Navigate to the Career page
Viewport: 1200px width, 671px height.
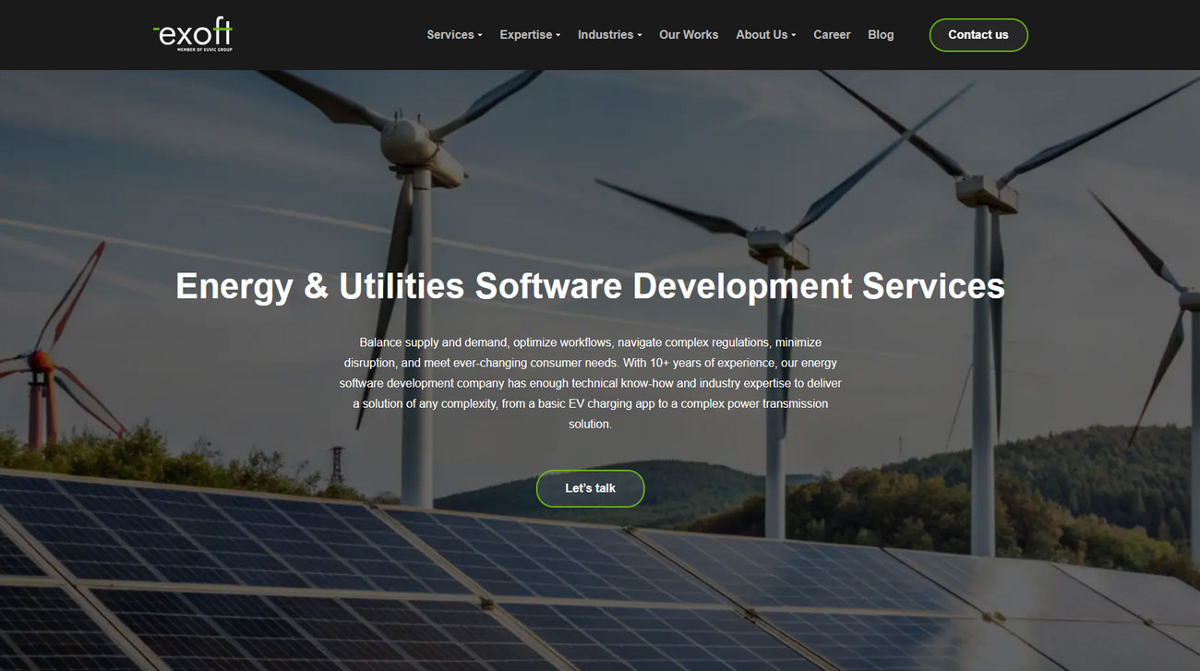click(832, 35)
